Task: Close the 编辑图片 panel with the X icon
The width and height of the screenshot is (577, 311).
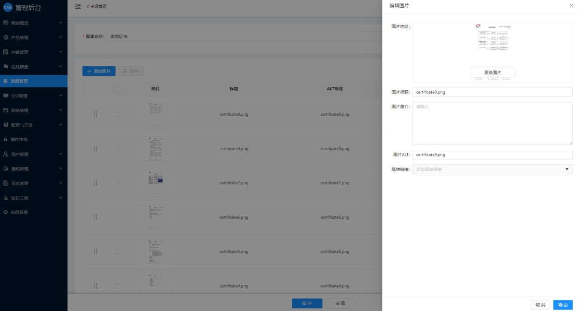Action: pos(571,6)
